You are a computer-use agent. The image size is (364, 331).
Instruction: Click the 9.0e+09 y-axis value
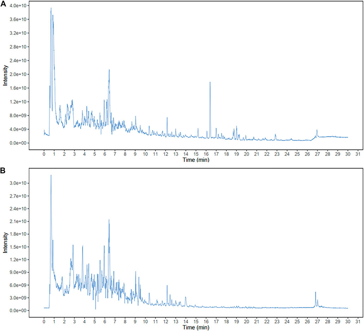click(18, 272)
